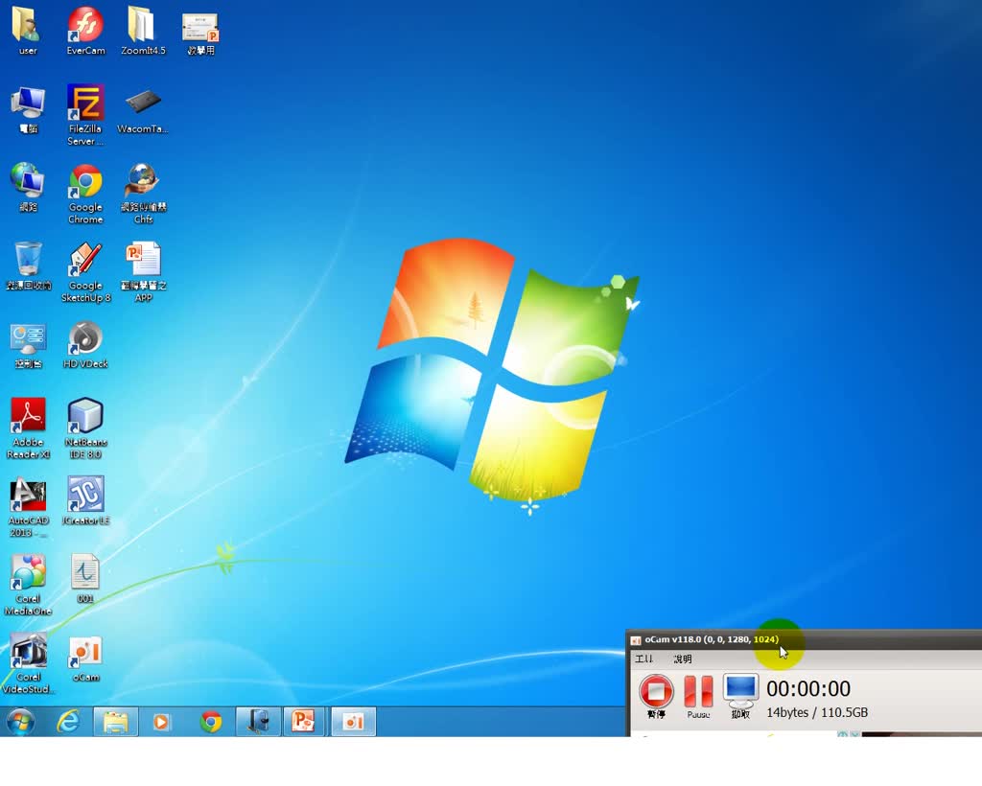This screenshot has width=982, height=786.
Task: Select the 網路 network desktop icon
Action: tap(28, 188)
